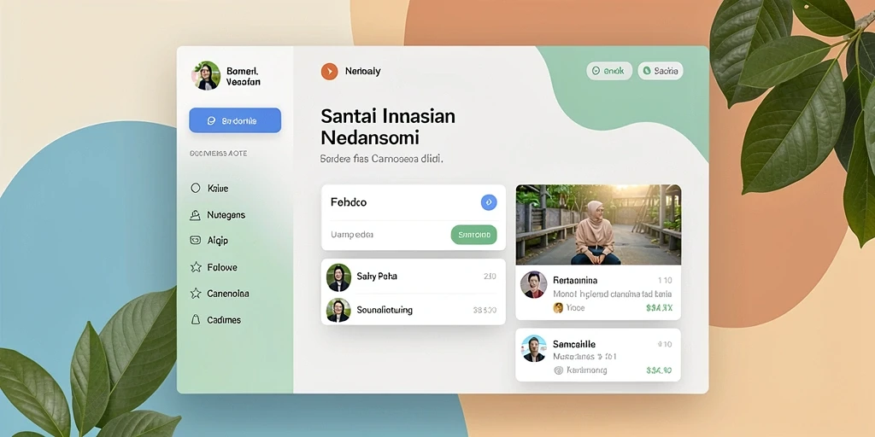875x437 pixels.
Task: Open the Cadimes menu item
Action: pos(224,320)
